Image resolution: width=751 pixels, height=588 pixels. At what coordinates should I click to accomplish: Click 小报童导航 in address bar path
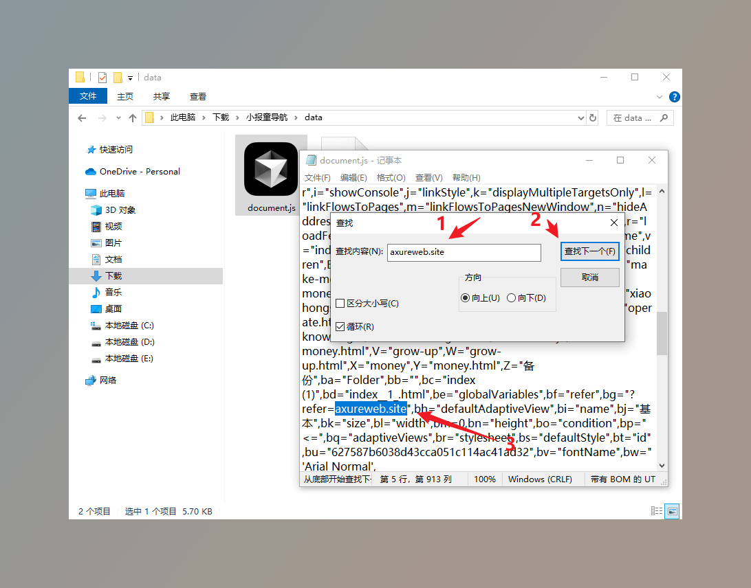point(267,117)
